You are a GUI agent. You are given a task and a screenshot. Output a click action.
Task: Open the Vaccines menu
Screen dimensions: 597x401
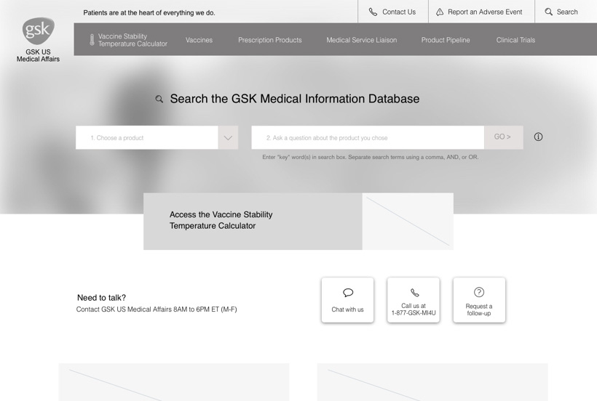(199, 40)
